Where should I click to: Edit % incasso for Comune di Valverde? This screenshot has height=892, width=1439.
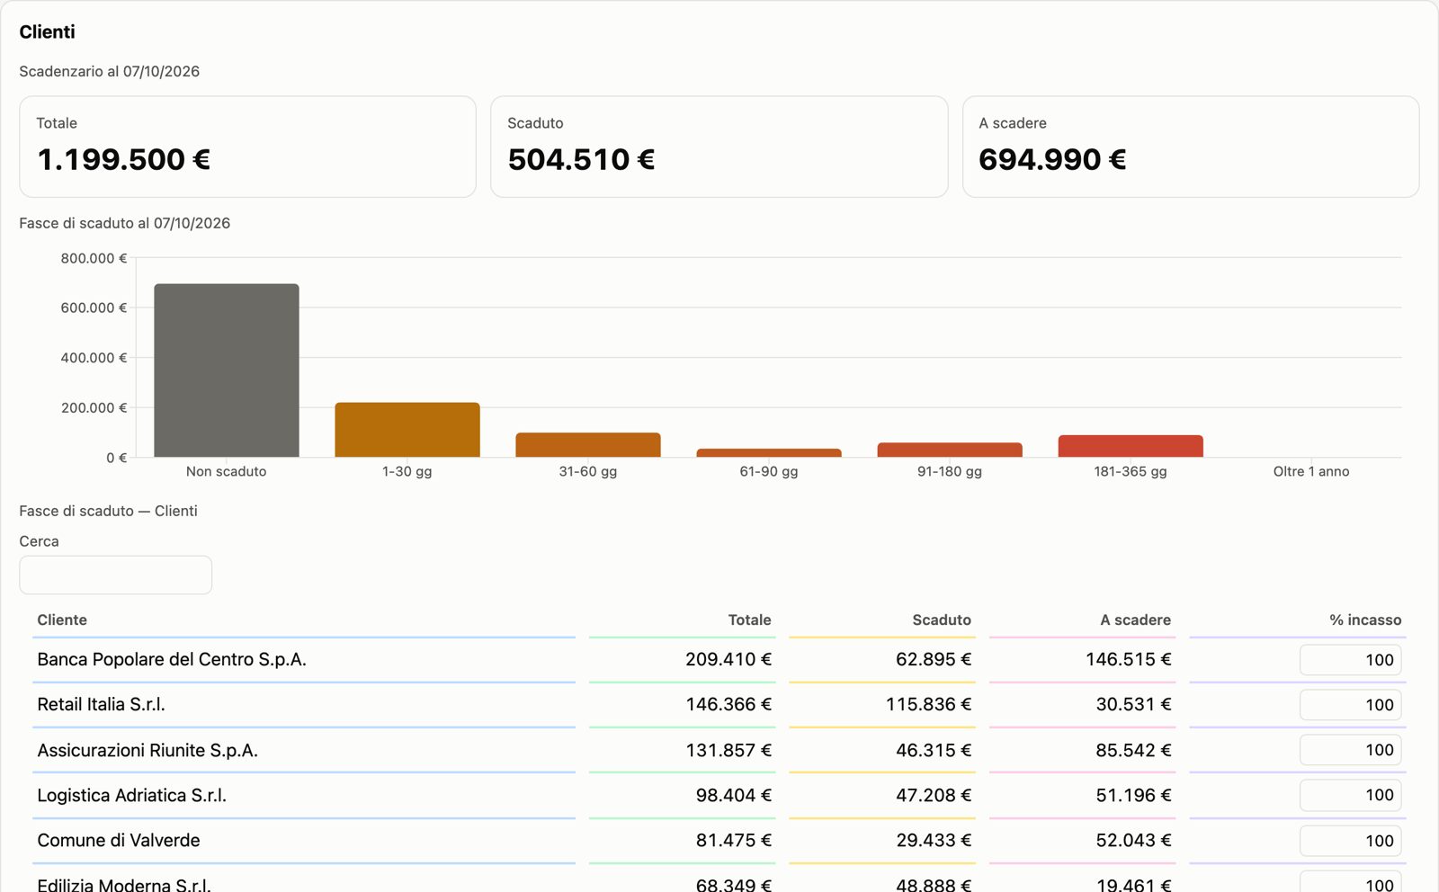[x=1350, y=841]
